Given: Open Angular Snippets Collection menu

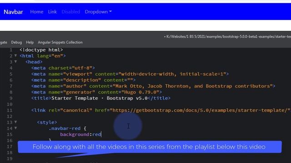Looking at the screenshot, I should pyautogui.click(x=60, y=42).
